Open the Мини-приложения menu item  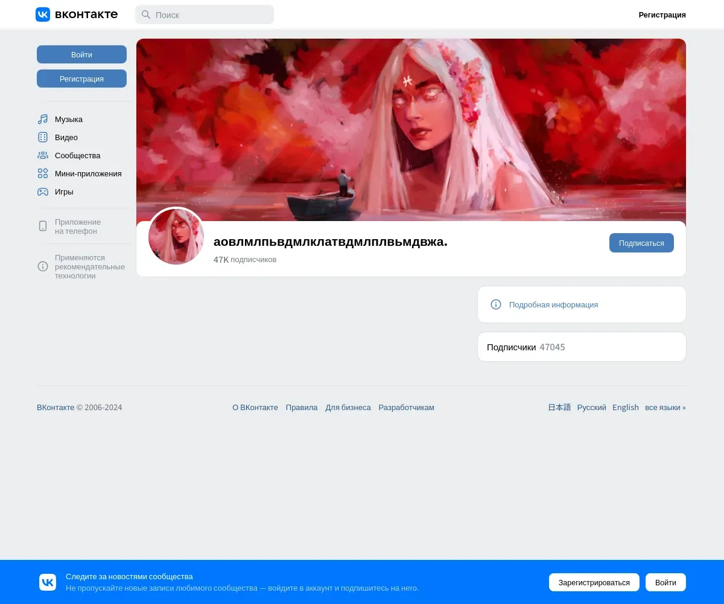pos(83,174)
